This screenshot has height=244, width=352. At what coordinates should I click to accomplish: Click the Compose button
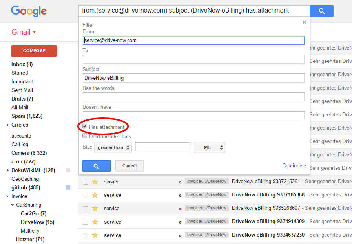tap(34, 51)
